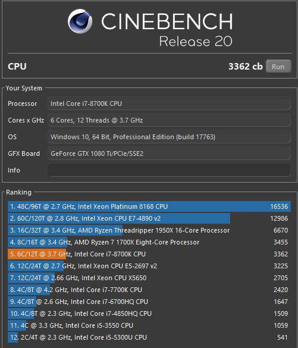Image resolution: width=298 pixels, height=348 pixels.
Task: Click the GFX Board field
Action: (x=169, y=153)
